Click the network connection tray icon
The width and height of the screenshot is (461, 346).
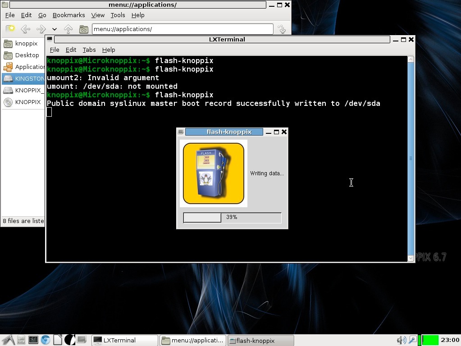coord(412,341)
